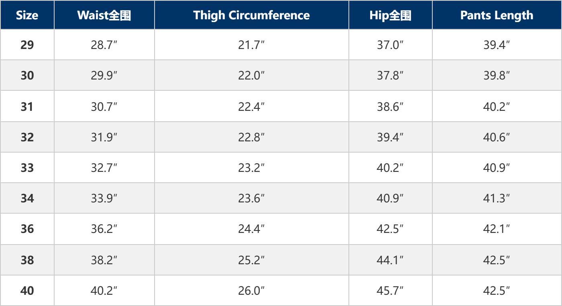Select size 34 in the table
The width and height of the screenshot is (562, 306).
(x=27, y=198)
